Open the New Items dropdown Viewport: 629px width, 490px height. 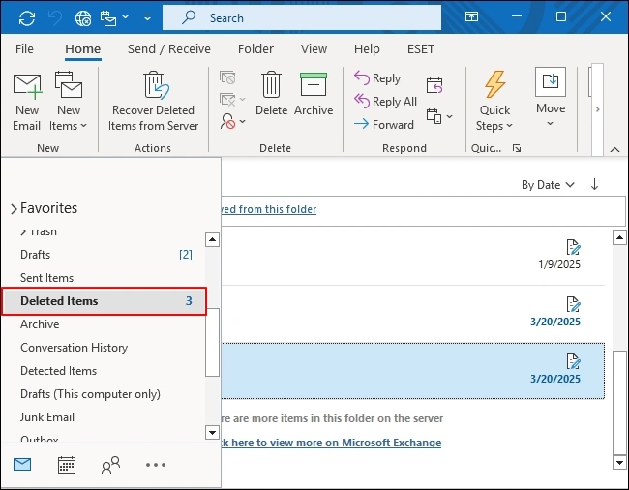coord(68,101)
